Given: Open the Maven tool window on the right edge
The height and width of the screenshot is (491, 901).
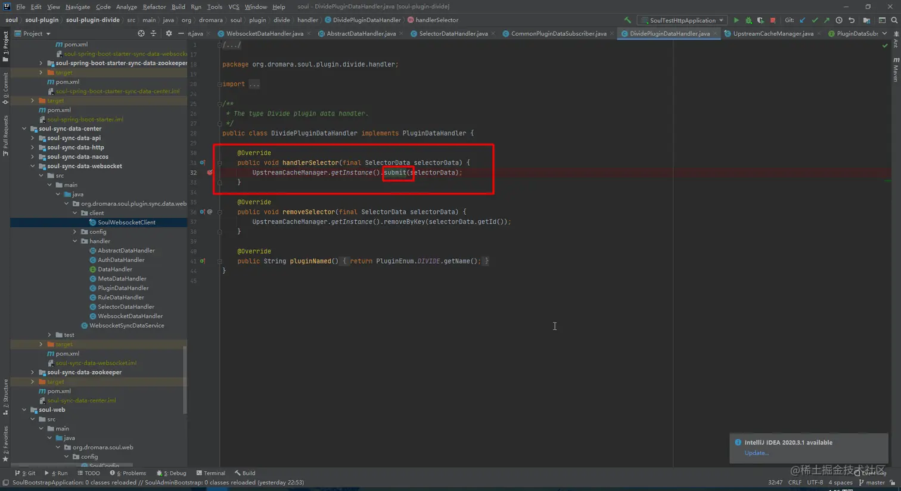Looking at the screenshot, I should 896,69.
